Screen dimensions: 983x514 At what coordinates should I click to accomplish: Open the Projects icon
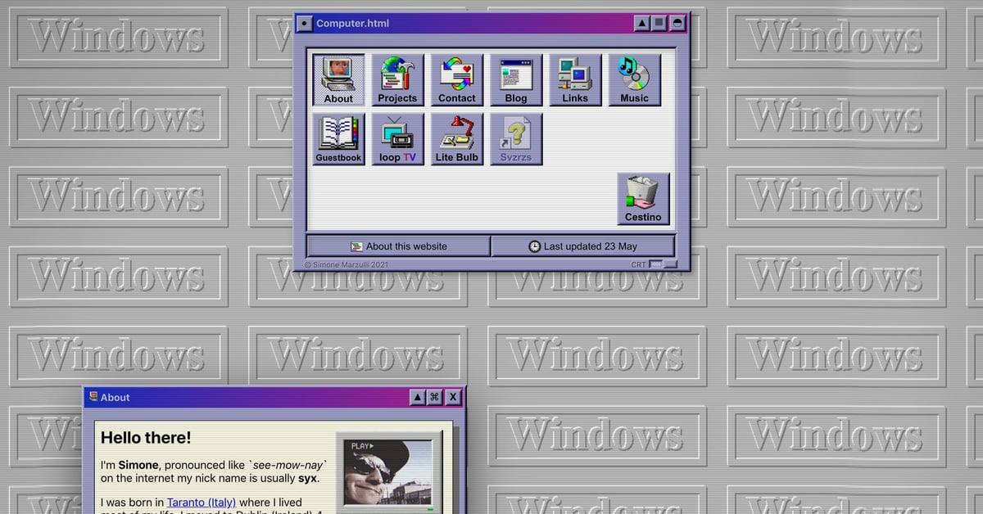397,80
